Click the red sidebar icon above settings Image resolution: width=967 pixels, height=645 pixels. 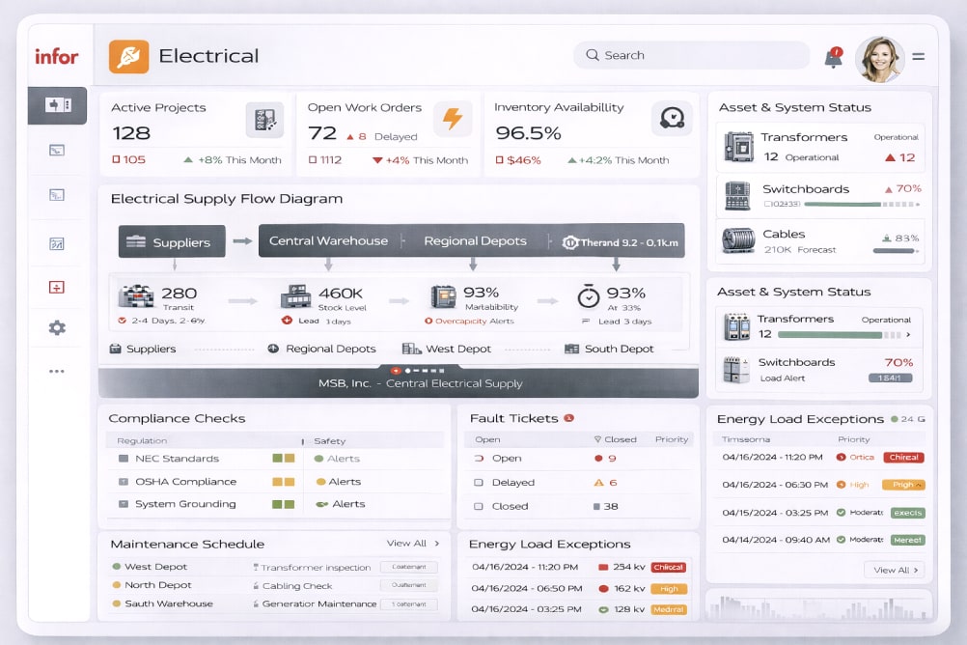[x=57, y=287]
